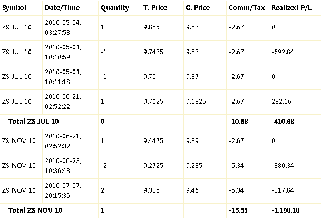Click the 9.335 trade price cell
The height and width of the screenshot is (221, 321).
pyautogui.click(x=151, y=190)
